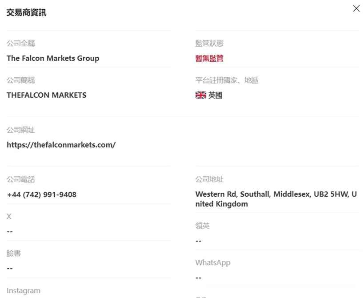Click the 公司電話 label
Viewport: 364px width, 298px height.
(20, 179)
